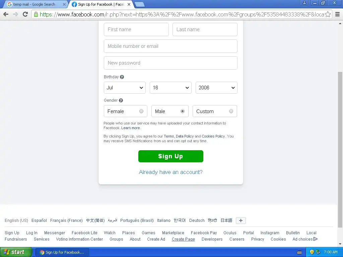The image size is (343, 257).
Task: Select the Male gender option
Action: click(x=170, y=111)
